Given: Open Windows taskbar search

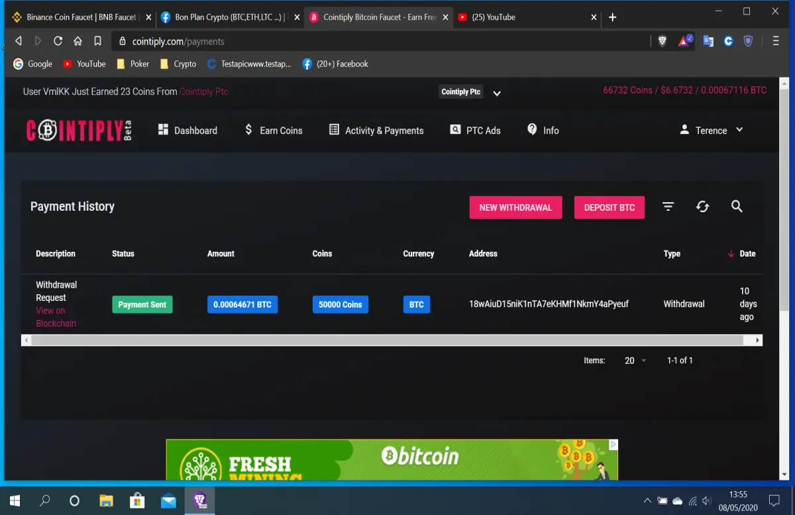Looking at the screenshot, I should 45,500.
